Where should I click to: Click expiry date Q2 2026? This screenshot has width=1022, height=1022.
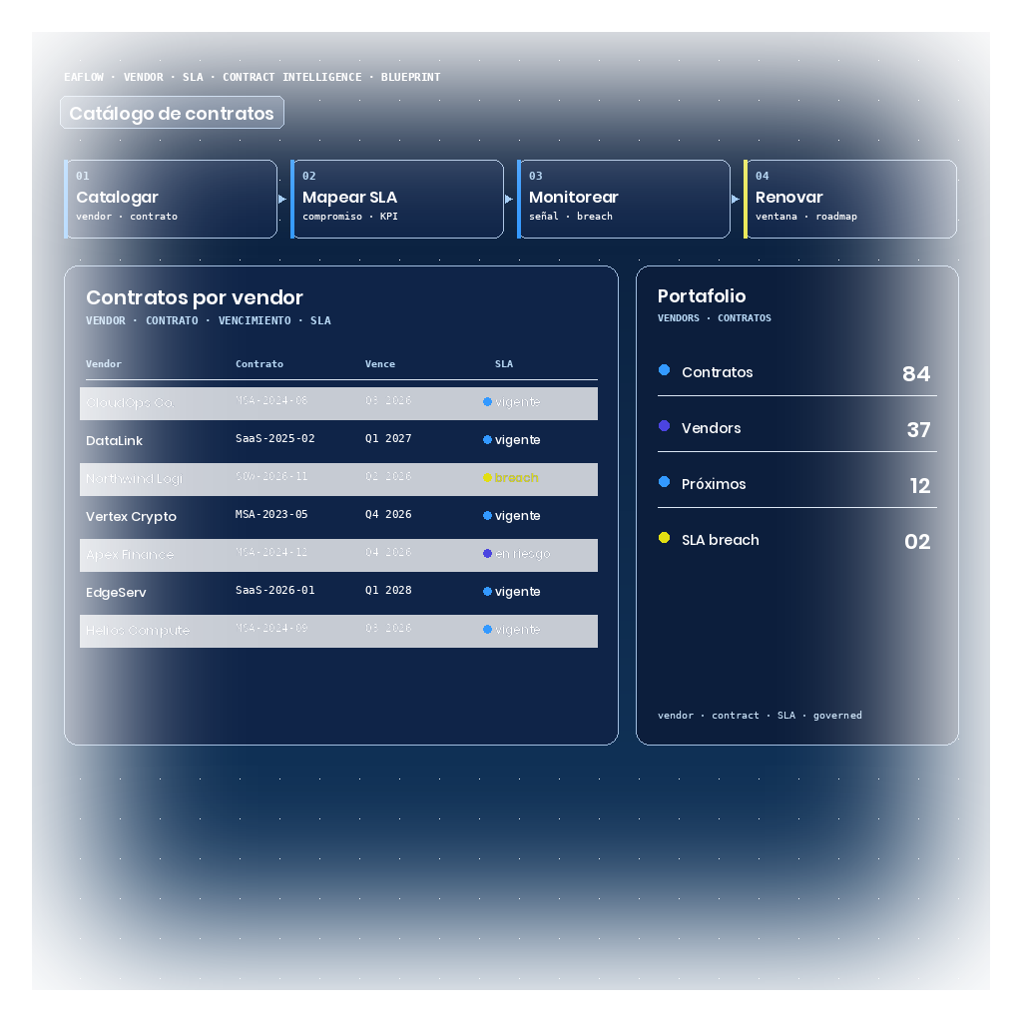[388, 476]
